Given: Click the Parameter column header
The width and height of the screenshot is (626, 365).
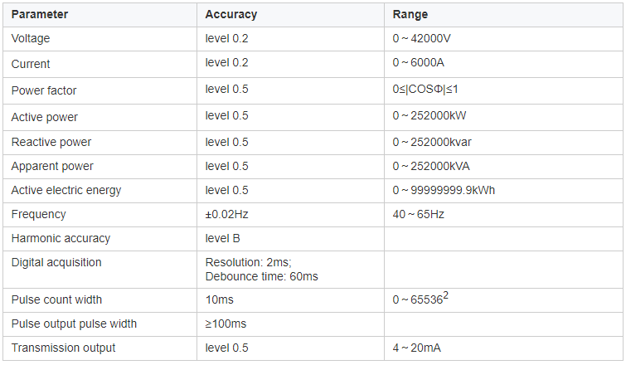Looking at the screenshot, I should 40,15.
